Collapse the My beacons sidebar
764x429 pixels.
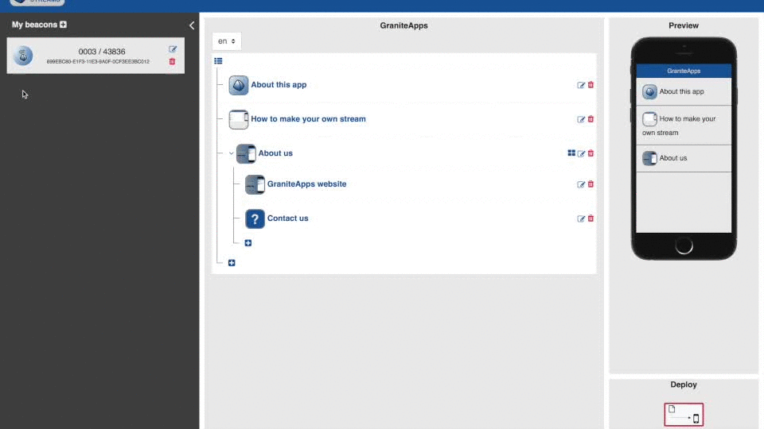point(192,25)
